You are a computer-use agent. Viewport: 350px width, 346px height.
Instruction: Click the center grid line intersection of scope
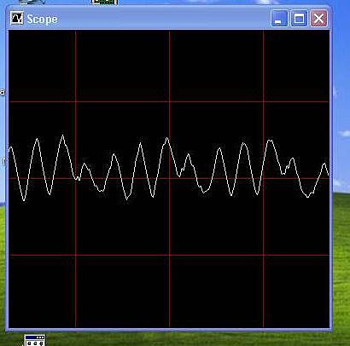click(x=169, y=178)
